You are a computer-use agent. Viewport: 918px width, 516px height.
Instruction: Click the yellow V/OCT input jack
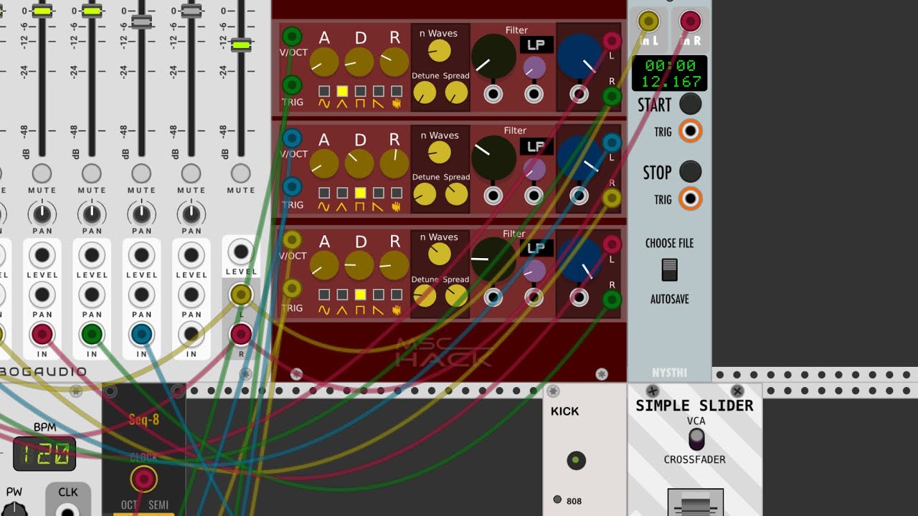292,239
